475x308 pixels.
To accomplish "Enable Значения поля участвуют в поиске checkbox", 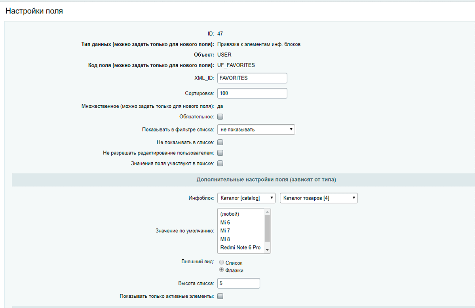I will click(220, 163).
